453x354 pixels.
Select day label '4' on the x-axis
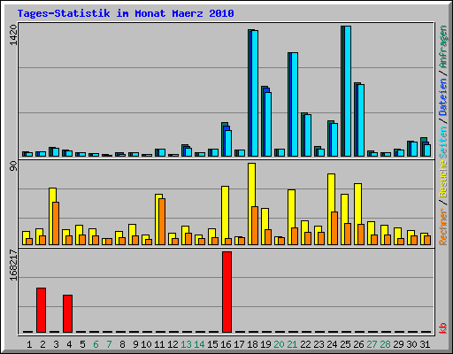click(69, 344)
